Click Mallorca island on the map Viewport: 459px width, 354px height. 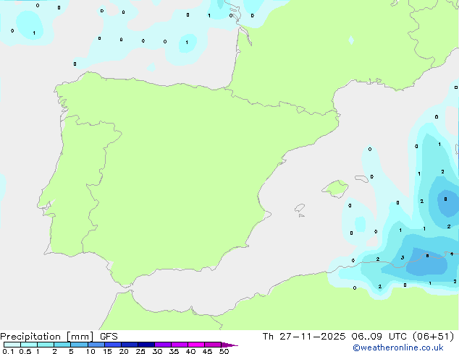click(335, 189)
